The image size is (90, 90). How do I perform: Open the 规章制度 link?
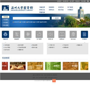pos(66,47)
